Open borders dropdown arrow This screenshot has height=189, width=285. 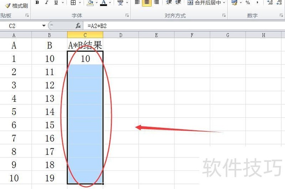tap(80, 2)
